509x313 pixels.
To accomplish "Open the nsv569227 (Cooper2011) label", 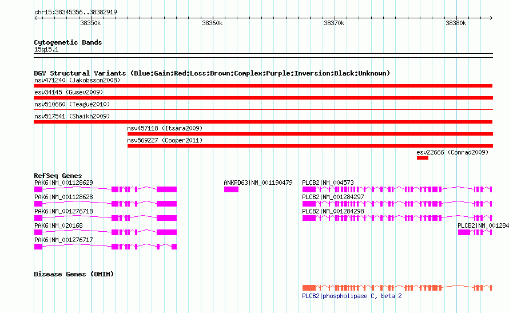I will pyautogui.click(x=165, y=140).
